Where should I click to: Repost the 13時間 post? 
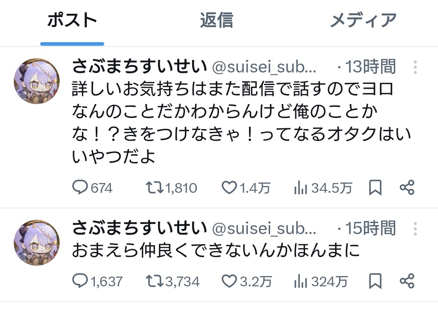pos(155,188)
